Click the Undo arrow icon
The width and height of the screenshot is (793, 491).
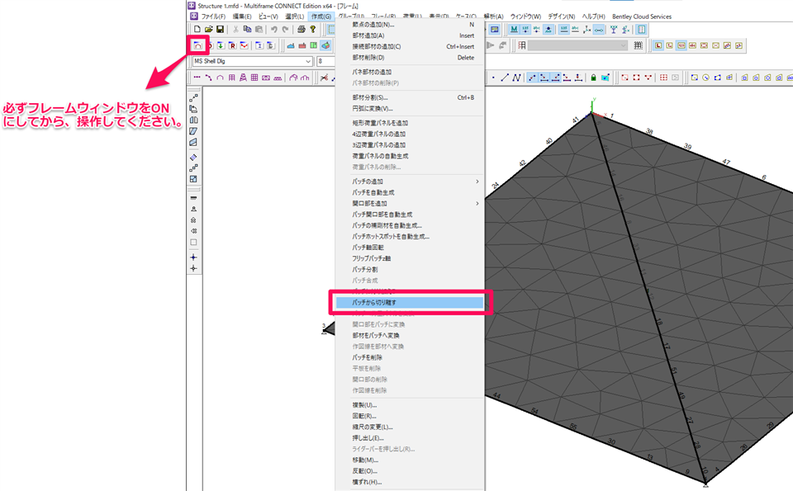tap(273, 30)
